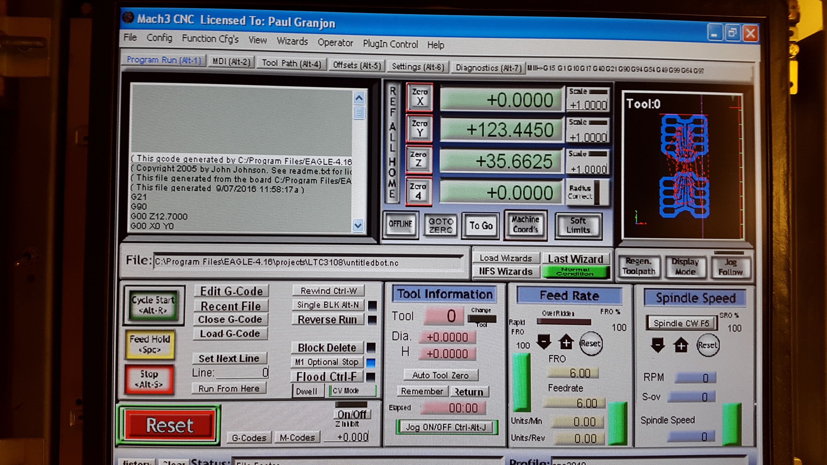Viewport: 827px width, 465px height.
Task: Switch to the Diagnostics (Alt-7) tab
Action: click(488, 68)
